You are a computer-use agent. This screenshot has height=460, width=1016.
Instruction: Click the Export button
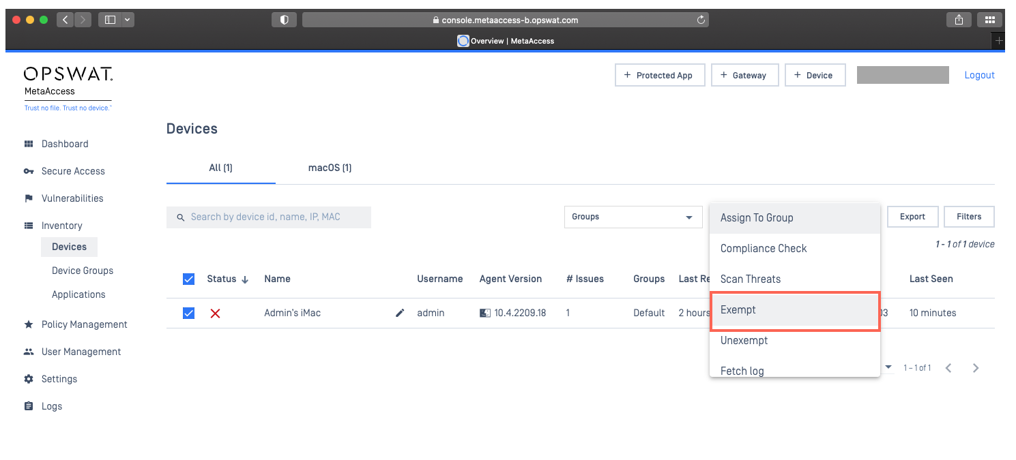click(912, 217)
